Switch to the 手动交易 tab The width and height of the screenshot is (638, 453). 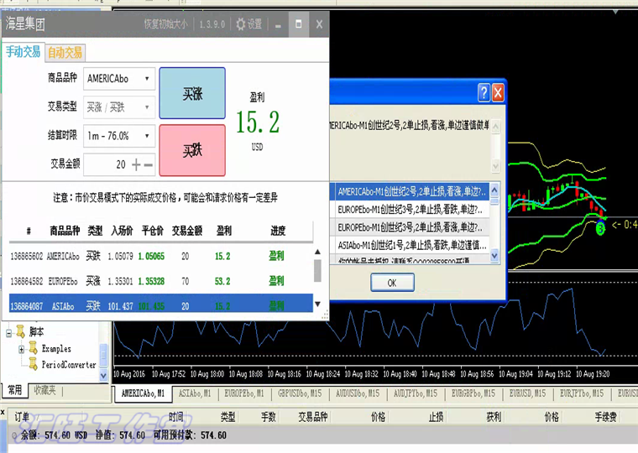coord(24,52)
